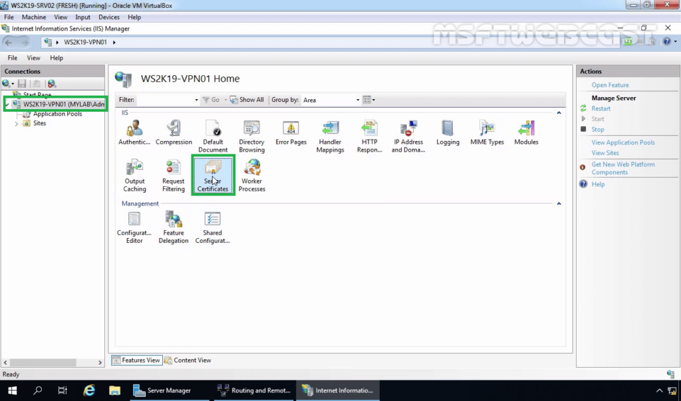Switch to Features View tab
This screenshot has width=681, height=401.
[x=137, y=360]
